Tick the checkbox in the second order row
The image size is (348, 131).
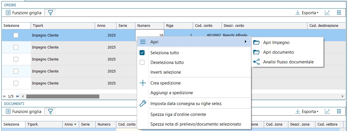tap(16, 47)
